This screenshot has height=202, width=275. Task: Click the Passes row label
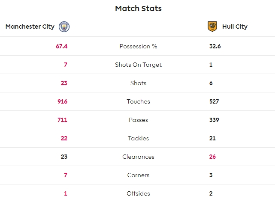[x=138, y=120]
